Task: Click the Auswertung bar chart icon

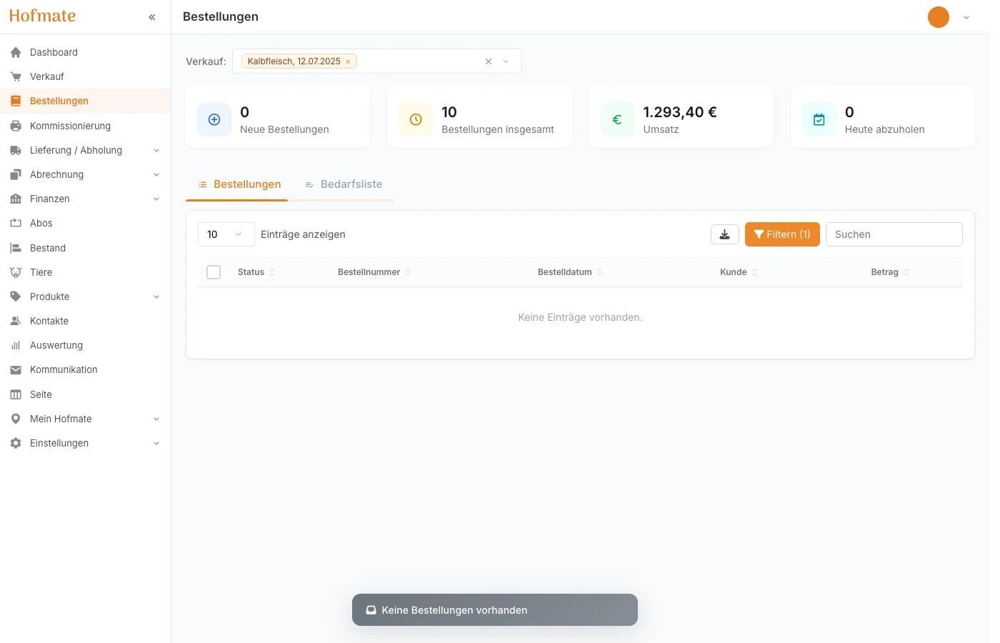Action: pyautogui.click(x=16, y=345)
